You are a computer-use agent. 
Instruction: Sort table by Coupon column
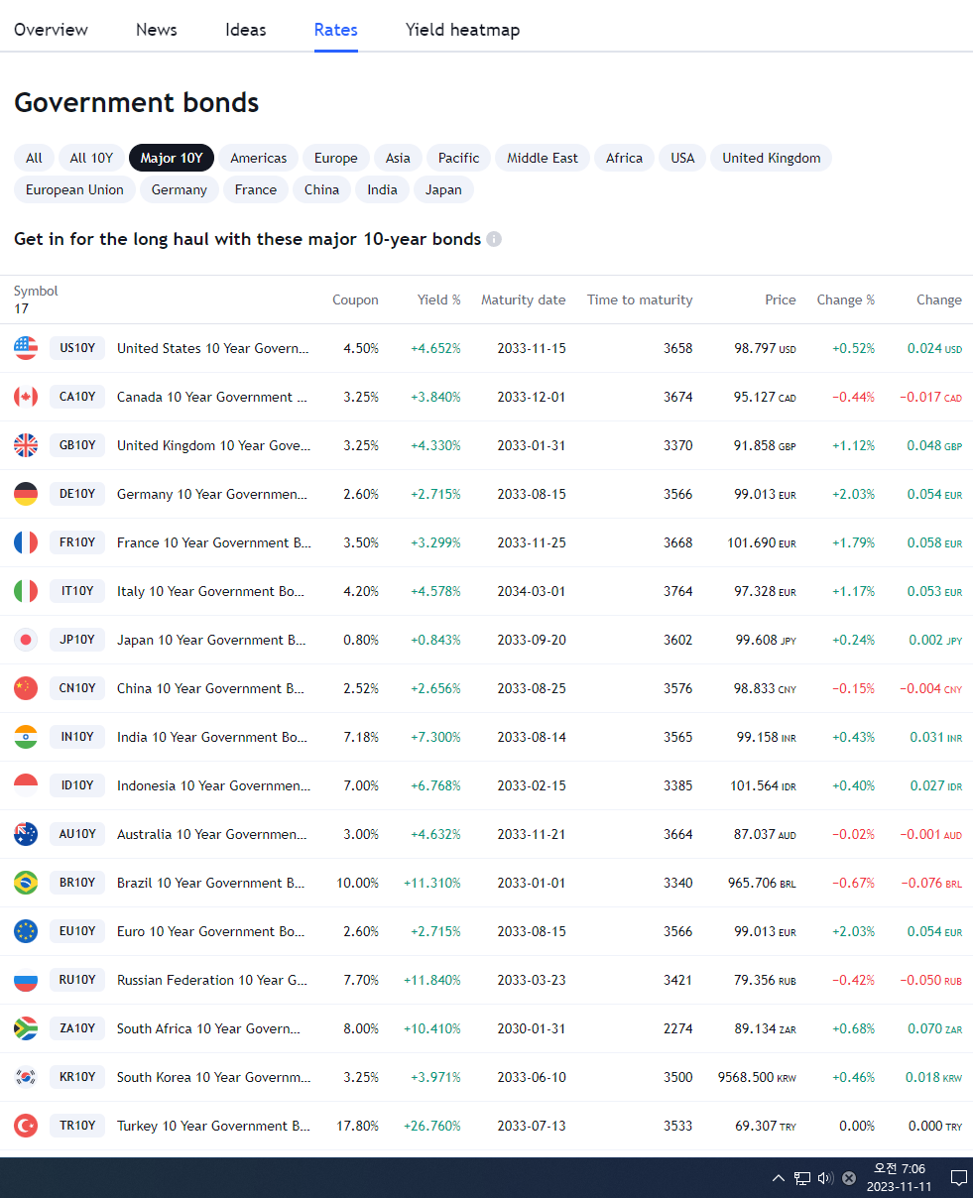(355, 299)
